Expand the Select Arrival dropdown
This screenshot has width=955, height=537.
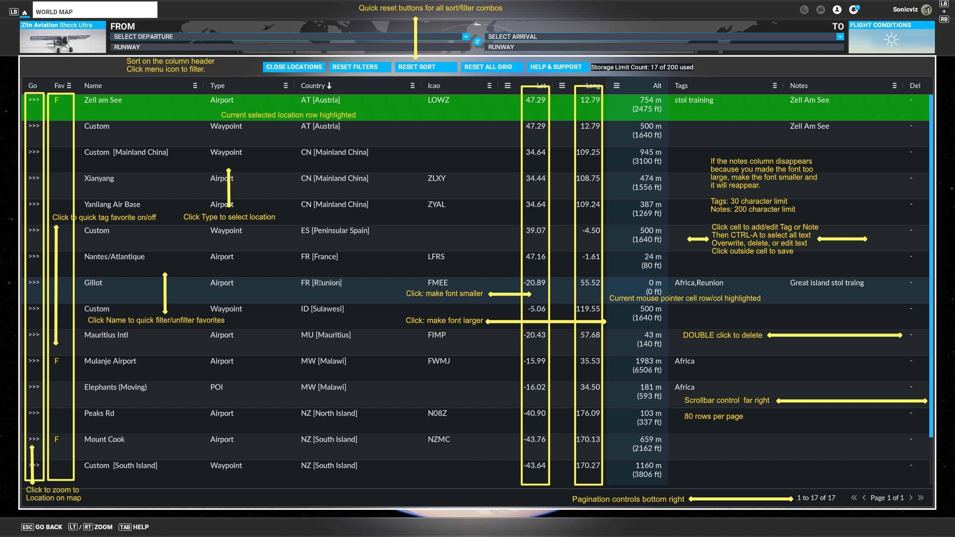point(840,37)
